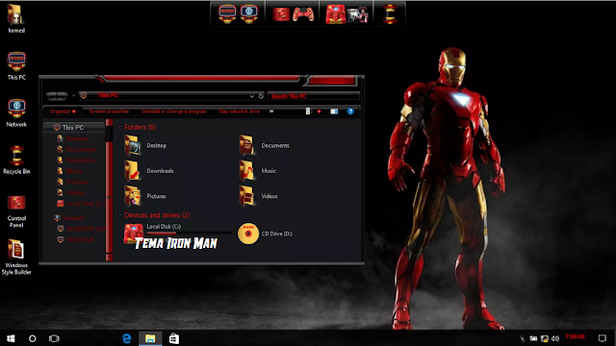This screenshot has height=346, width=616.
Task: Open Task View on the taskbar
Action: [54, 338]
